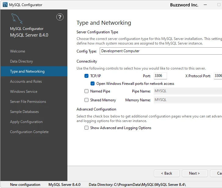Click the Connectivity section heading
Screen dimensions: 222x188
(x=87, y=61)
